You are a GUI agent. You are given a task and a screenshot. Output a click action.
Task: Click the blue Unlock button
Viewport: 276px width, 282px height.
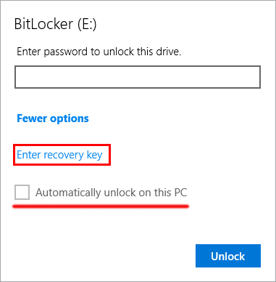click(228, 256)
